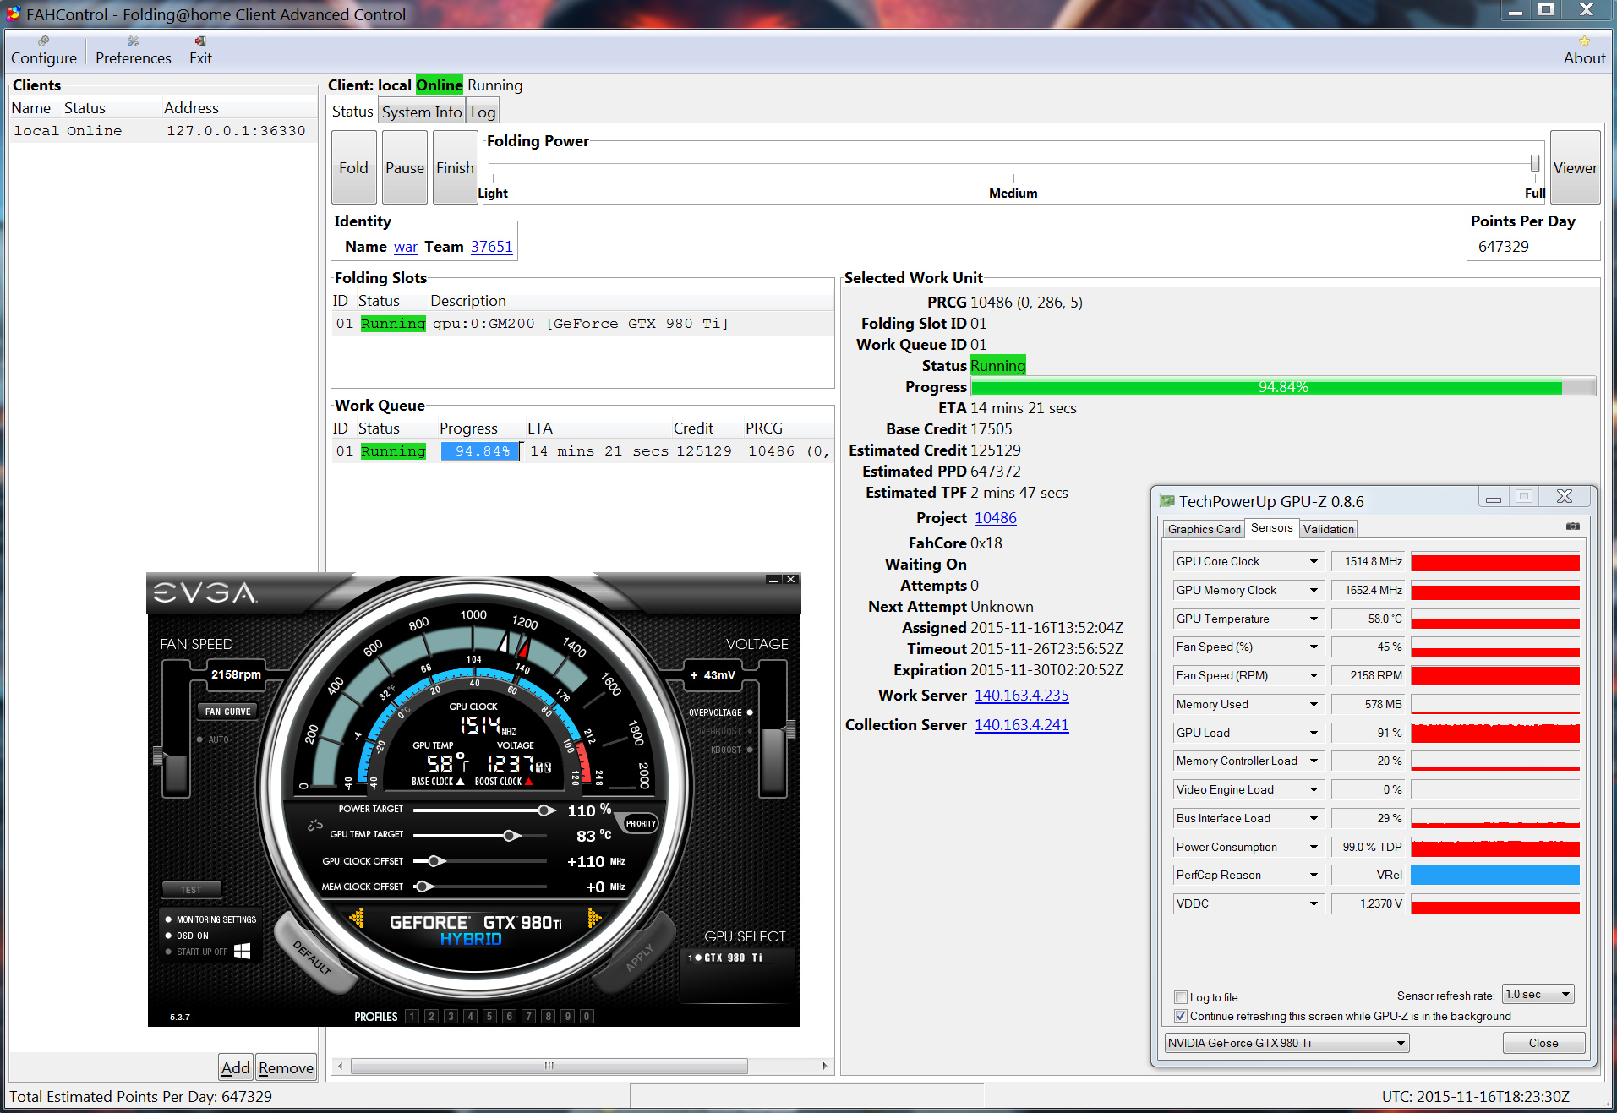The height and width of the screenshot is (1113, 1617).
Task: Open Preferences from the toolbar
Action: pyautogui.click(x=133, y=51)
